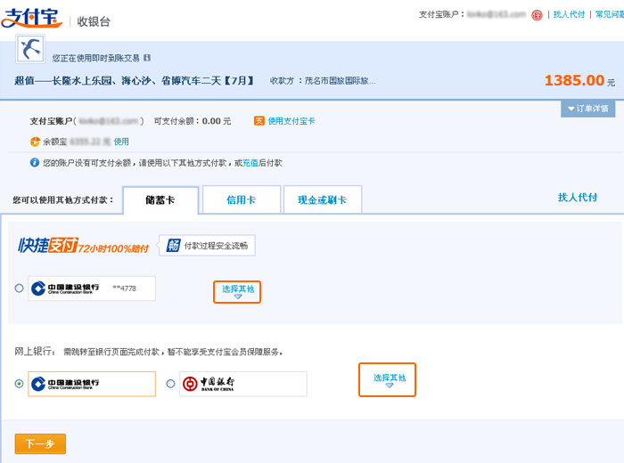The image size is (624, 463).
Task: Expand 选择其他 in online banking section
Action: pyautogui.click(x=387, y=380)
